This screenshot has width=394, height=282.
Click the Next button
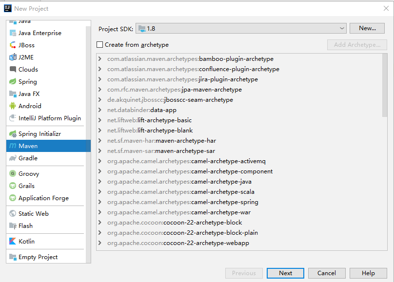(x=285, y=273)
